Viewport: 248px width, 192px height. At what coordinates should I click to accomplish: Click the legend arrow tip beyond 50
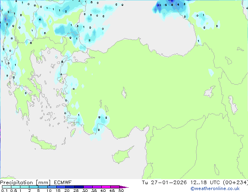pyautogui.click(x=124, y=187)
